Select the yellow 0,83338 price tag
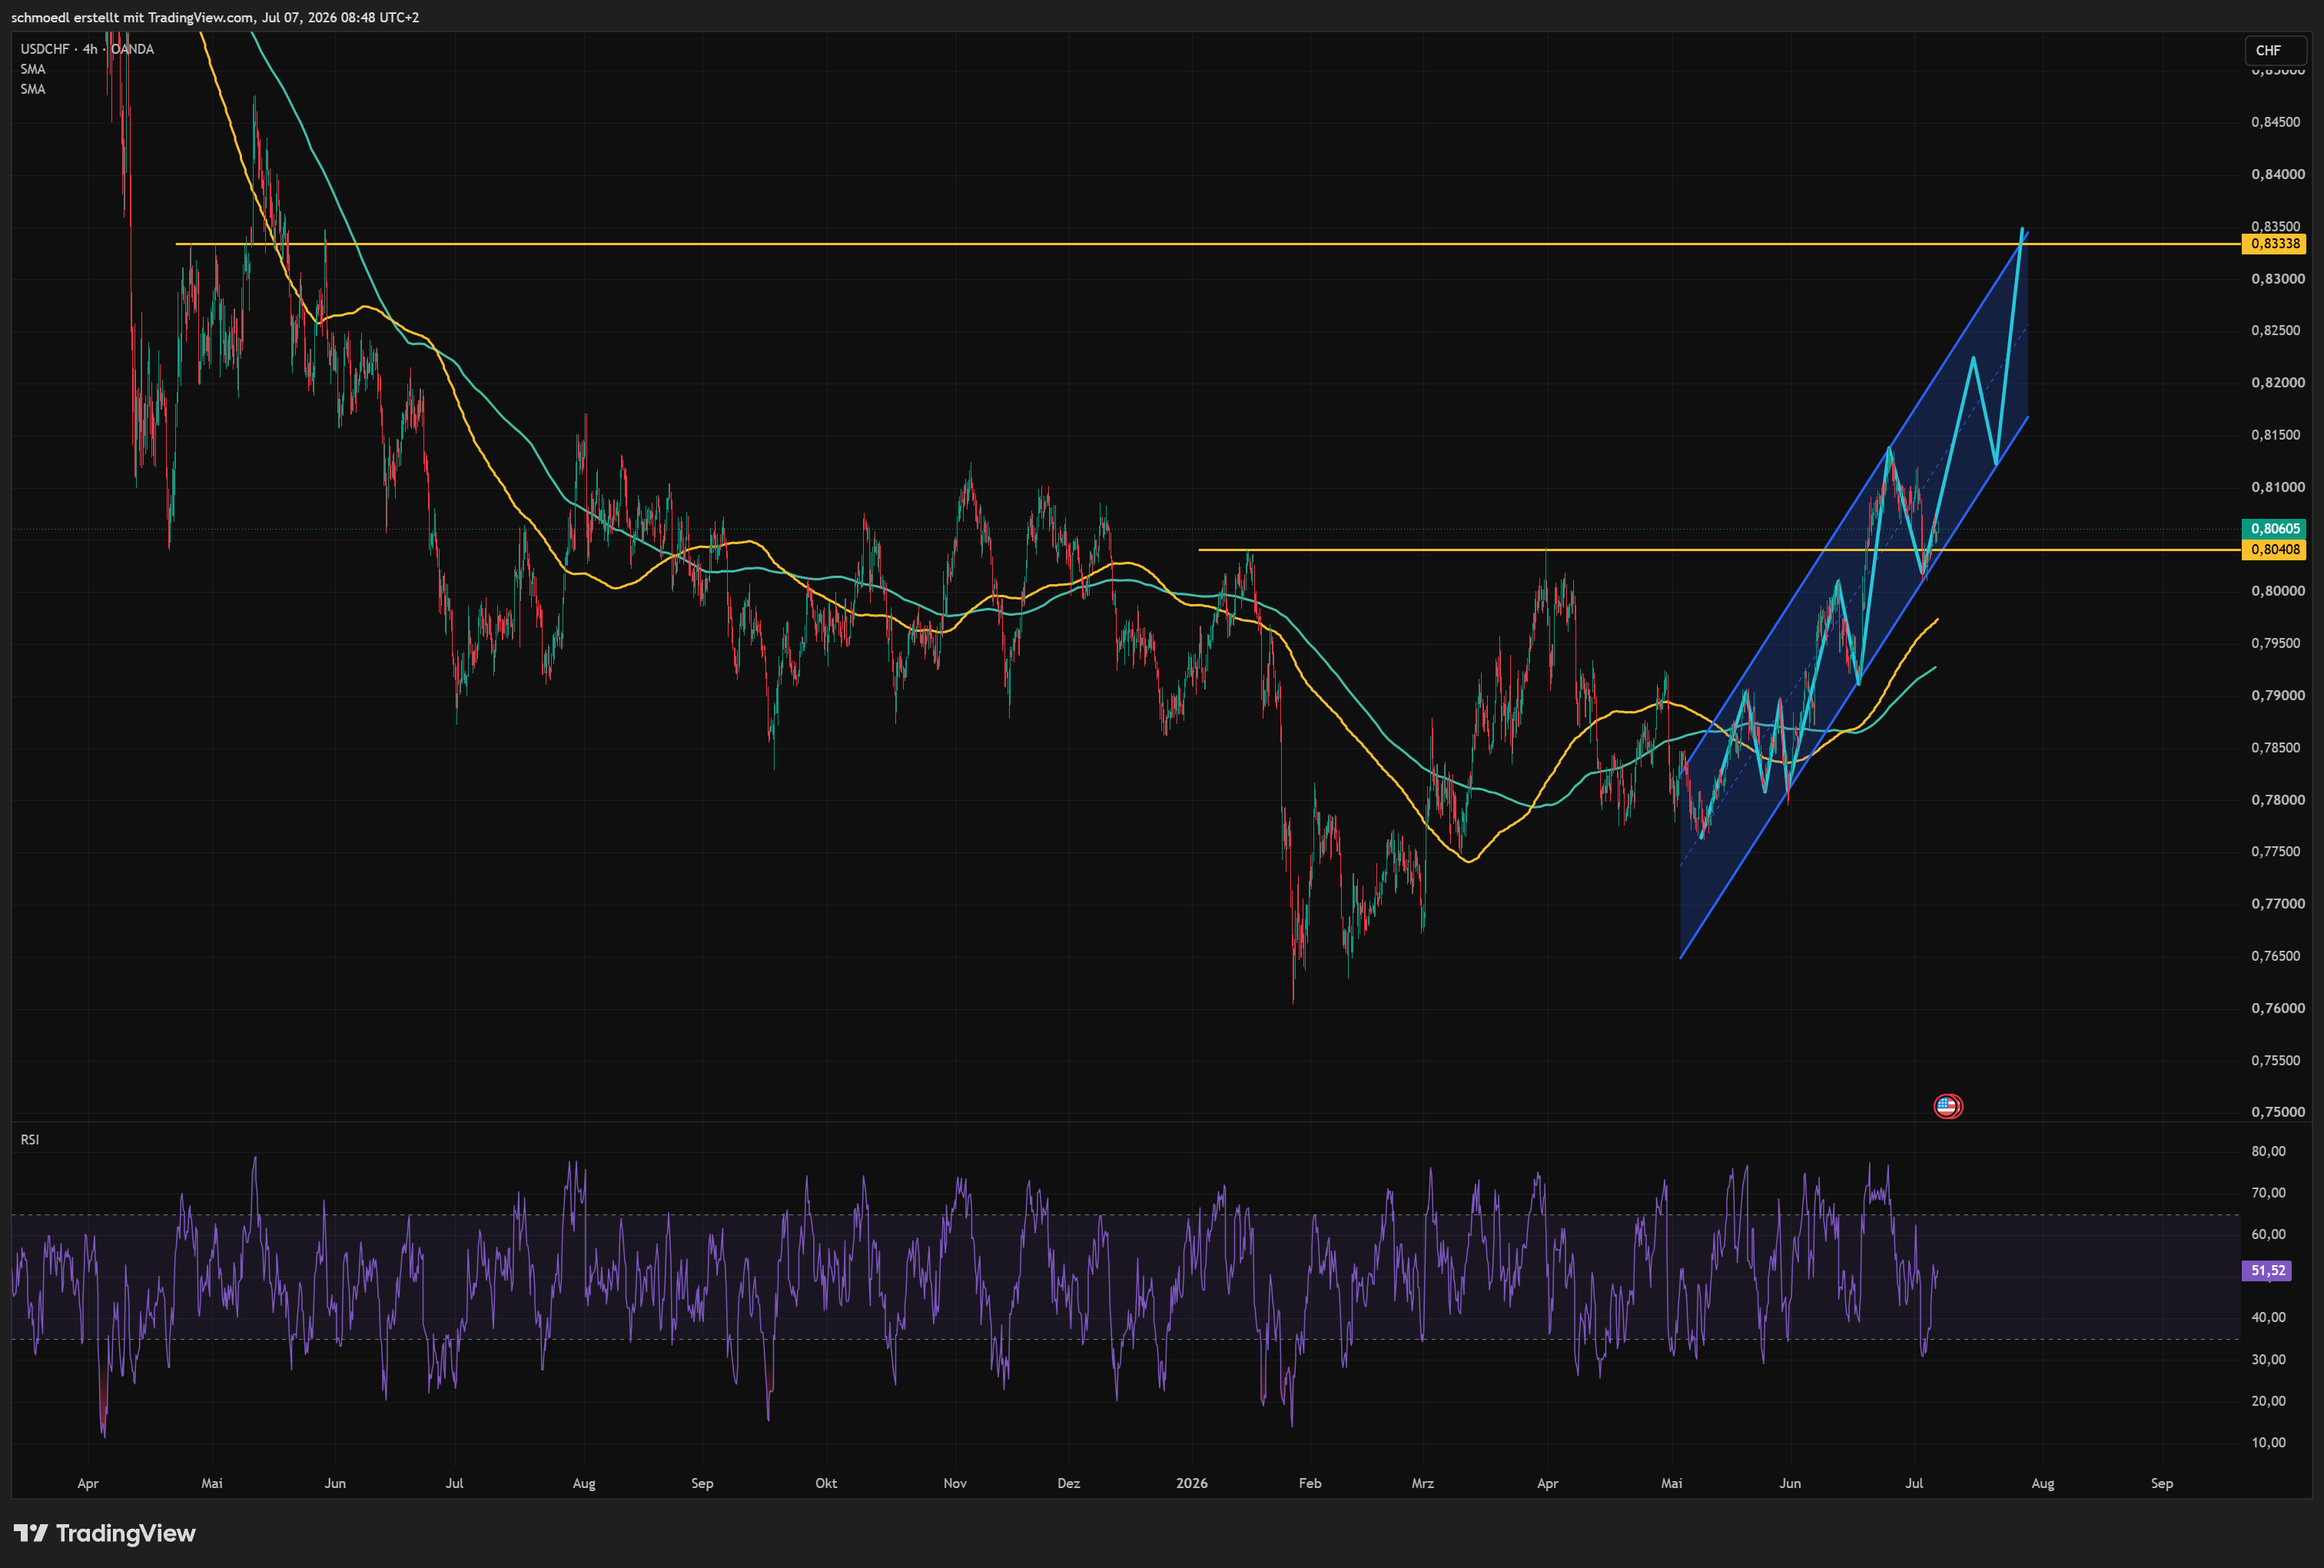Image resolution: width=2324 pixels, height=1568 pixels. click(2274, 244)
